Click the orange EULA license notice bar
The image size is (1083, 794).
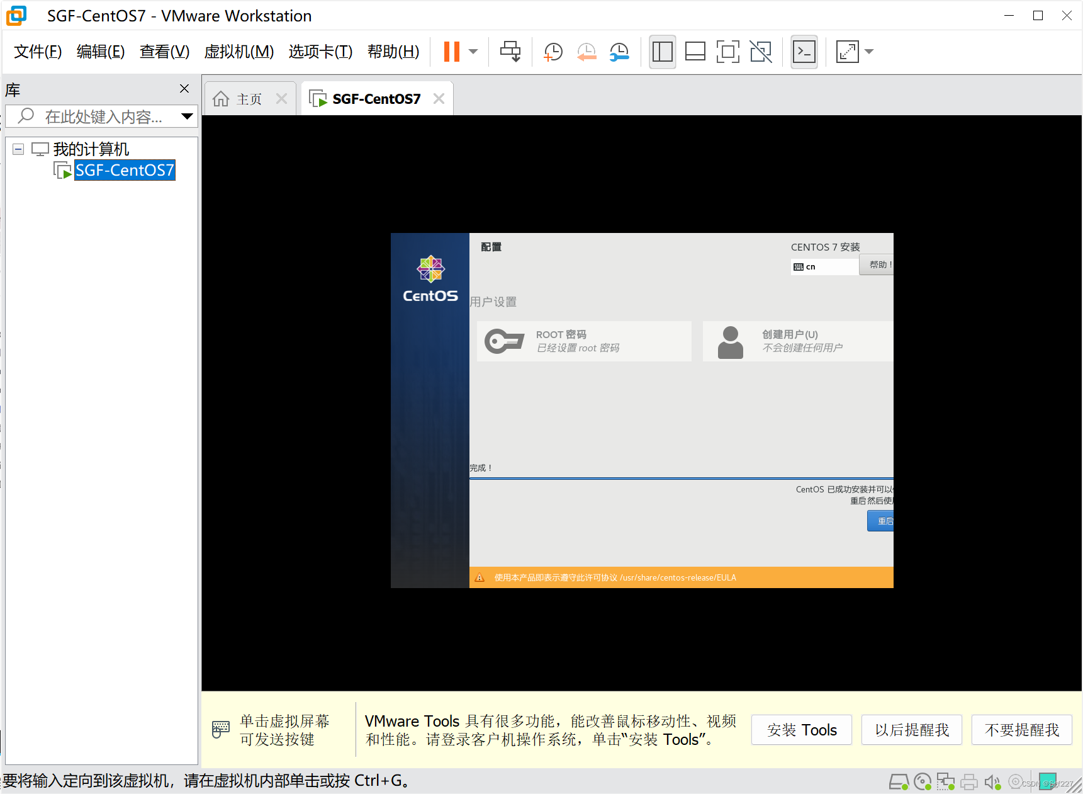[x=682, y=577]
